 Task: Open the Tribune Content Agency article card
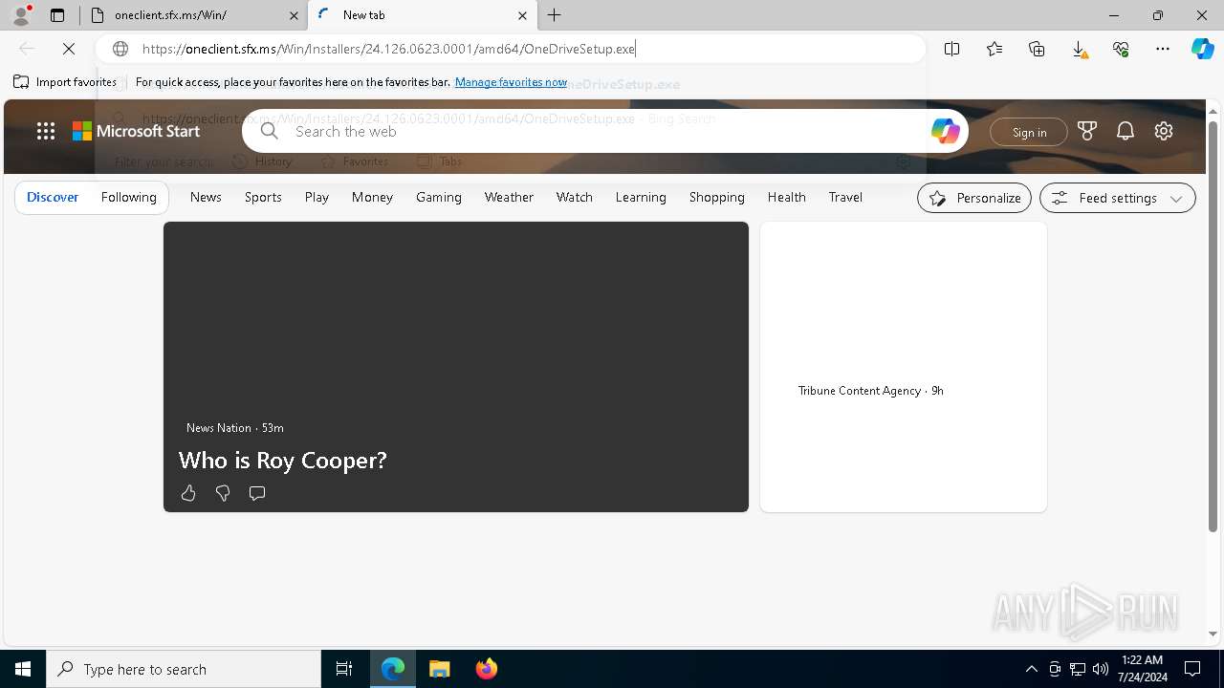[904, 367]
